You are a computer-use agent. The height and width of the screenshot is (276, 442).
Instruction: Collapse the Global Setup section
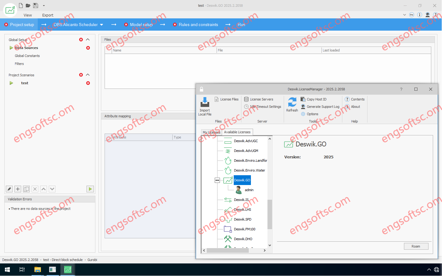click(88, 40)
